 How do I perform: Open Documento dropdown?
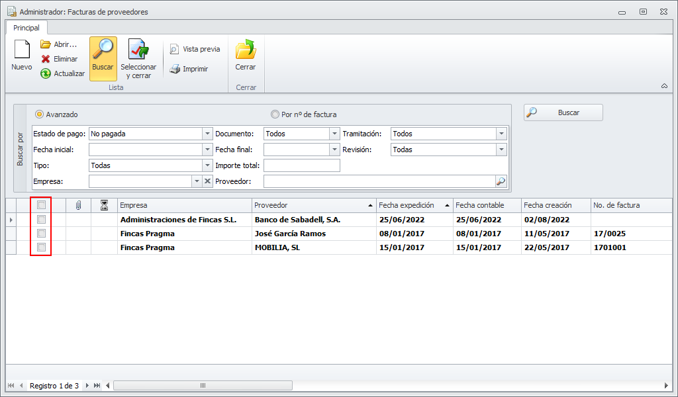click(334, 134)
